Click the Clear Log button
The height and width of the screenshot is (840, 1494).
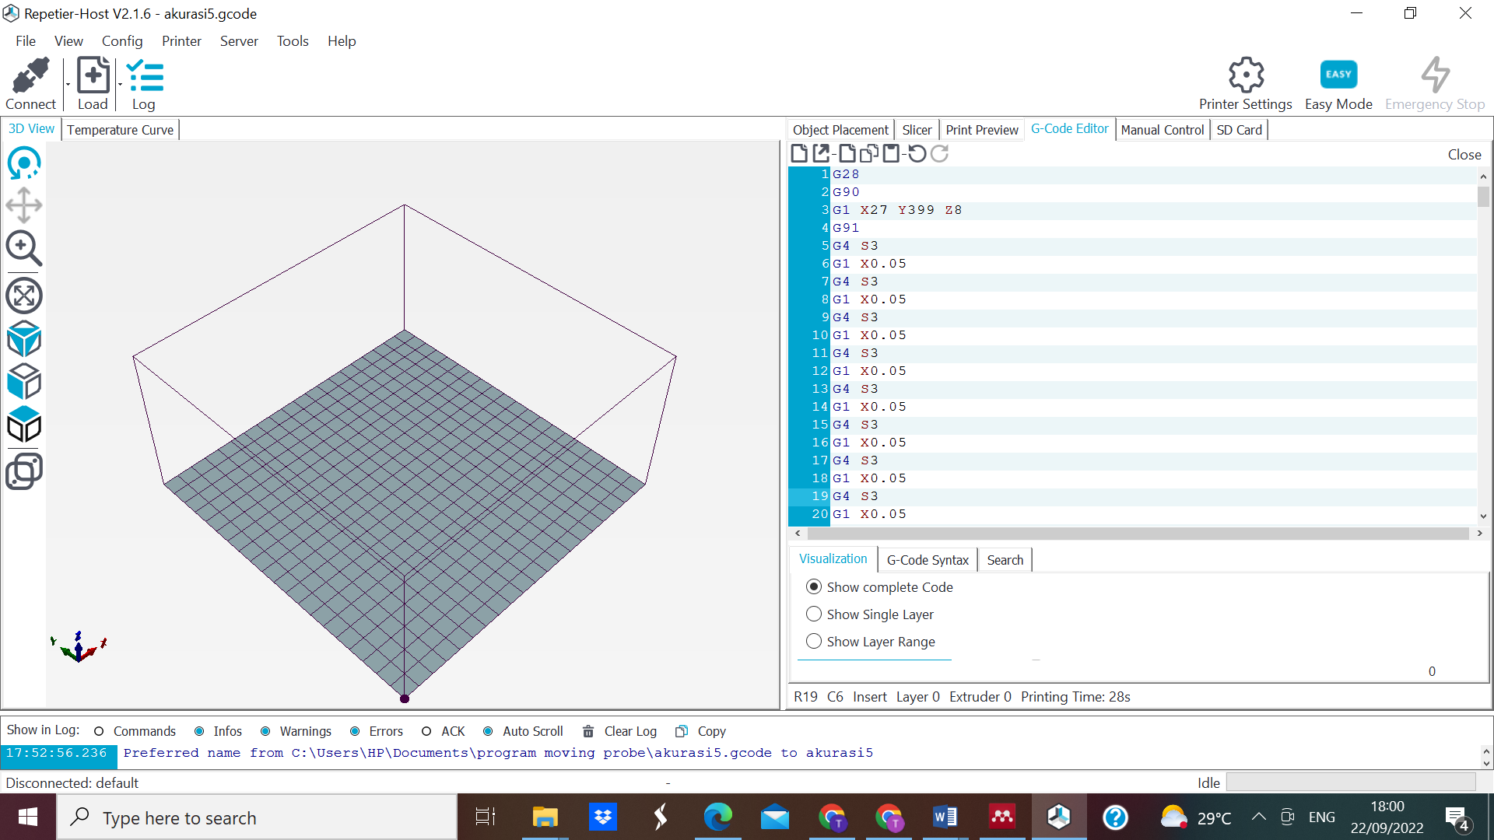point(620,731)
